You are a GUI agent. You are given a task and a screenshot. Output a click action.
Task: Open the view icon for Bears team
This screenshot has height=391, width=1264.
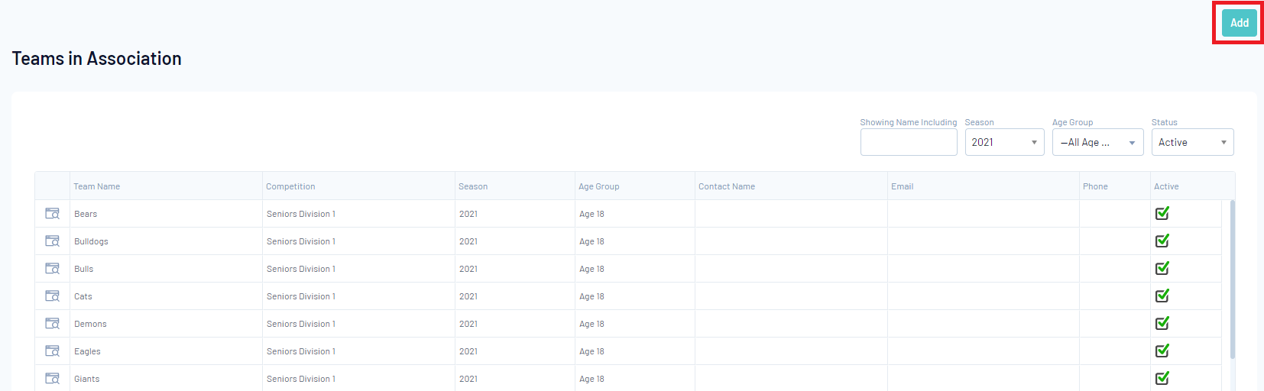[x=52, y=214]
